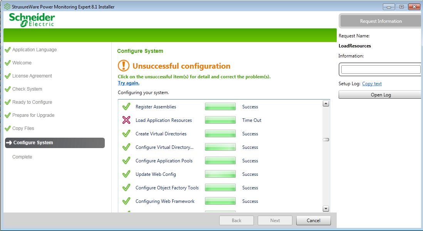
Task: Select the Ready to Configure step
Action: pyautogui.click(x=32, y=102)
